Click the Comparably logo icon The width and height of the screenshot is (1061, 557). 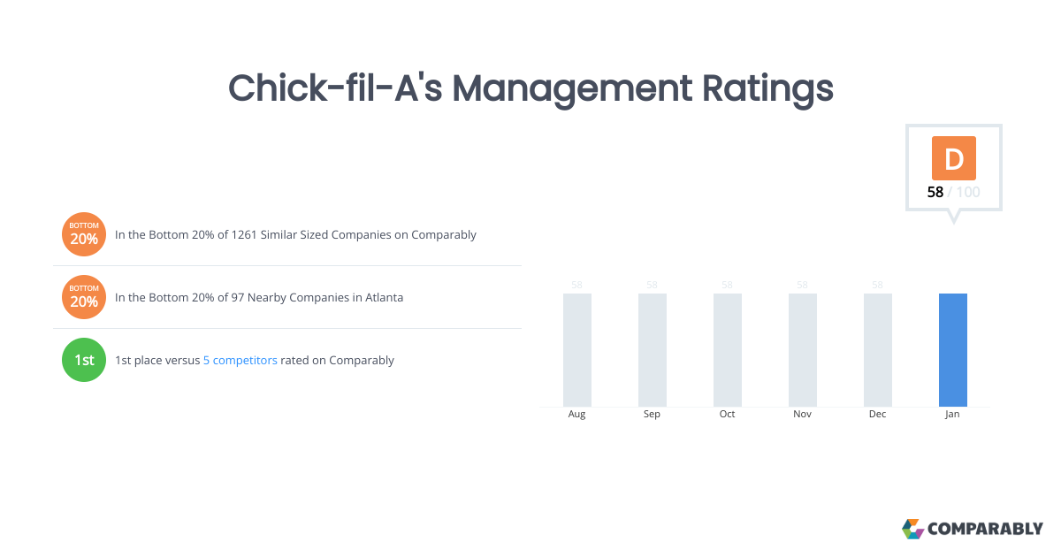(912, 529)
